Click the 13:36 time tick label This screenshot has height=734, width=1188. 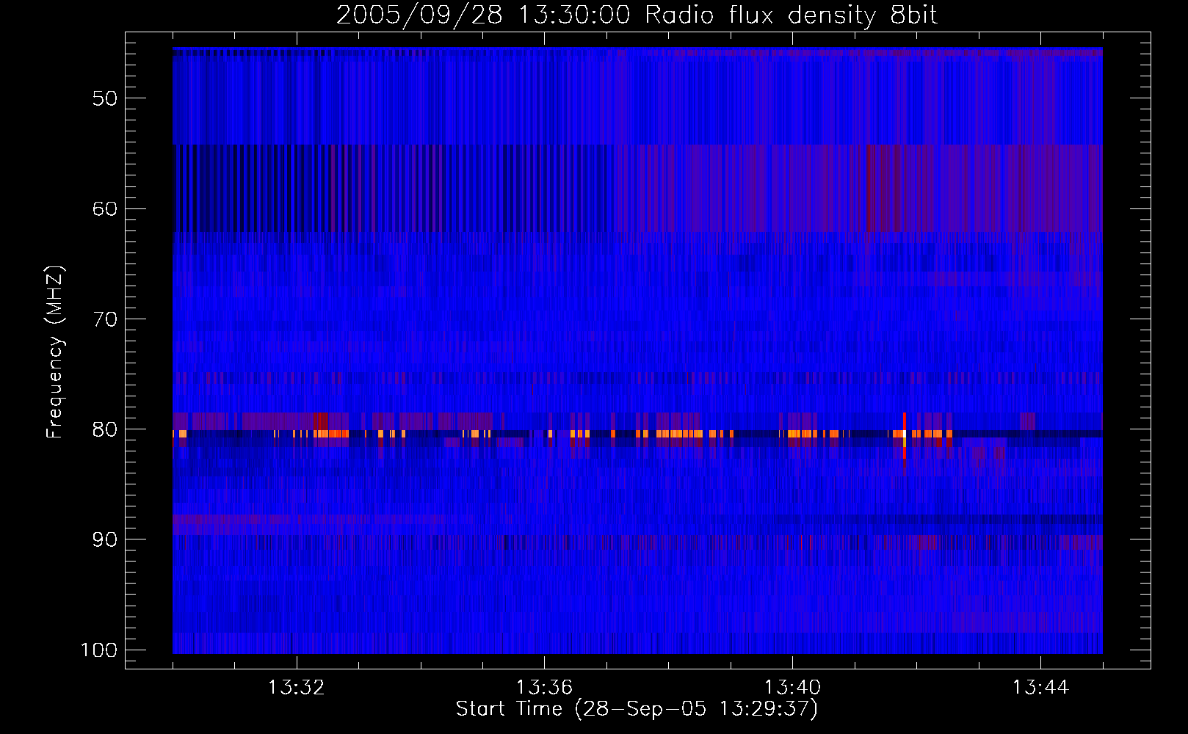point(544,688)
